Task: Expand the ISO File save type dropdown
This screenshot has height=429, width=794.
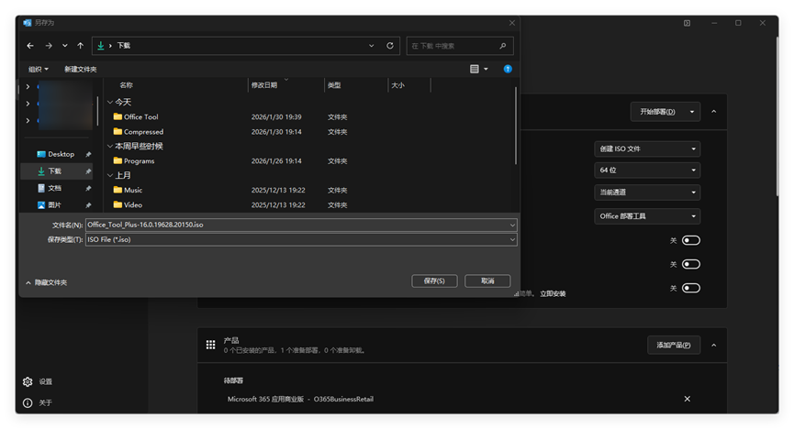Action: click(301, 239)
